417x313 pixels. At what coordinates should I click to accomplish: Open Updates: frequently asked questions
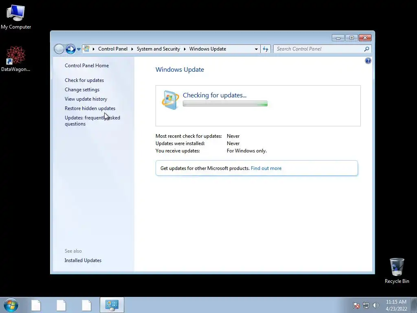92,121
